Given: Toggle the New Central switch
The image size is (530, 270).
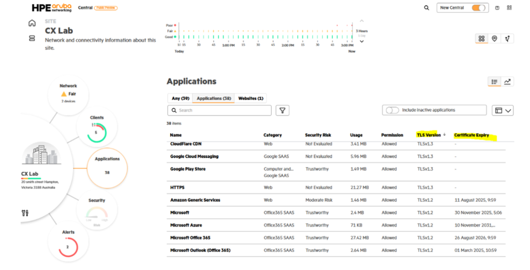Looking at the screenshot, I should point(478,8).
